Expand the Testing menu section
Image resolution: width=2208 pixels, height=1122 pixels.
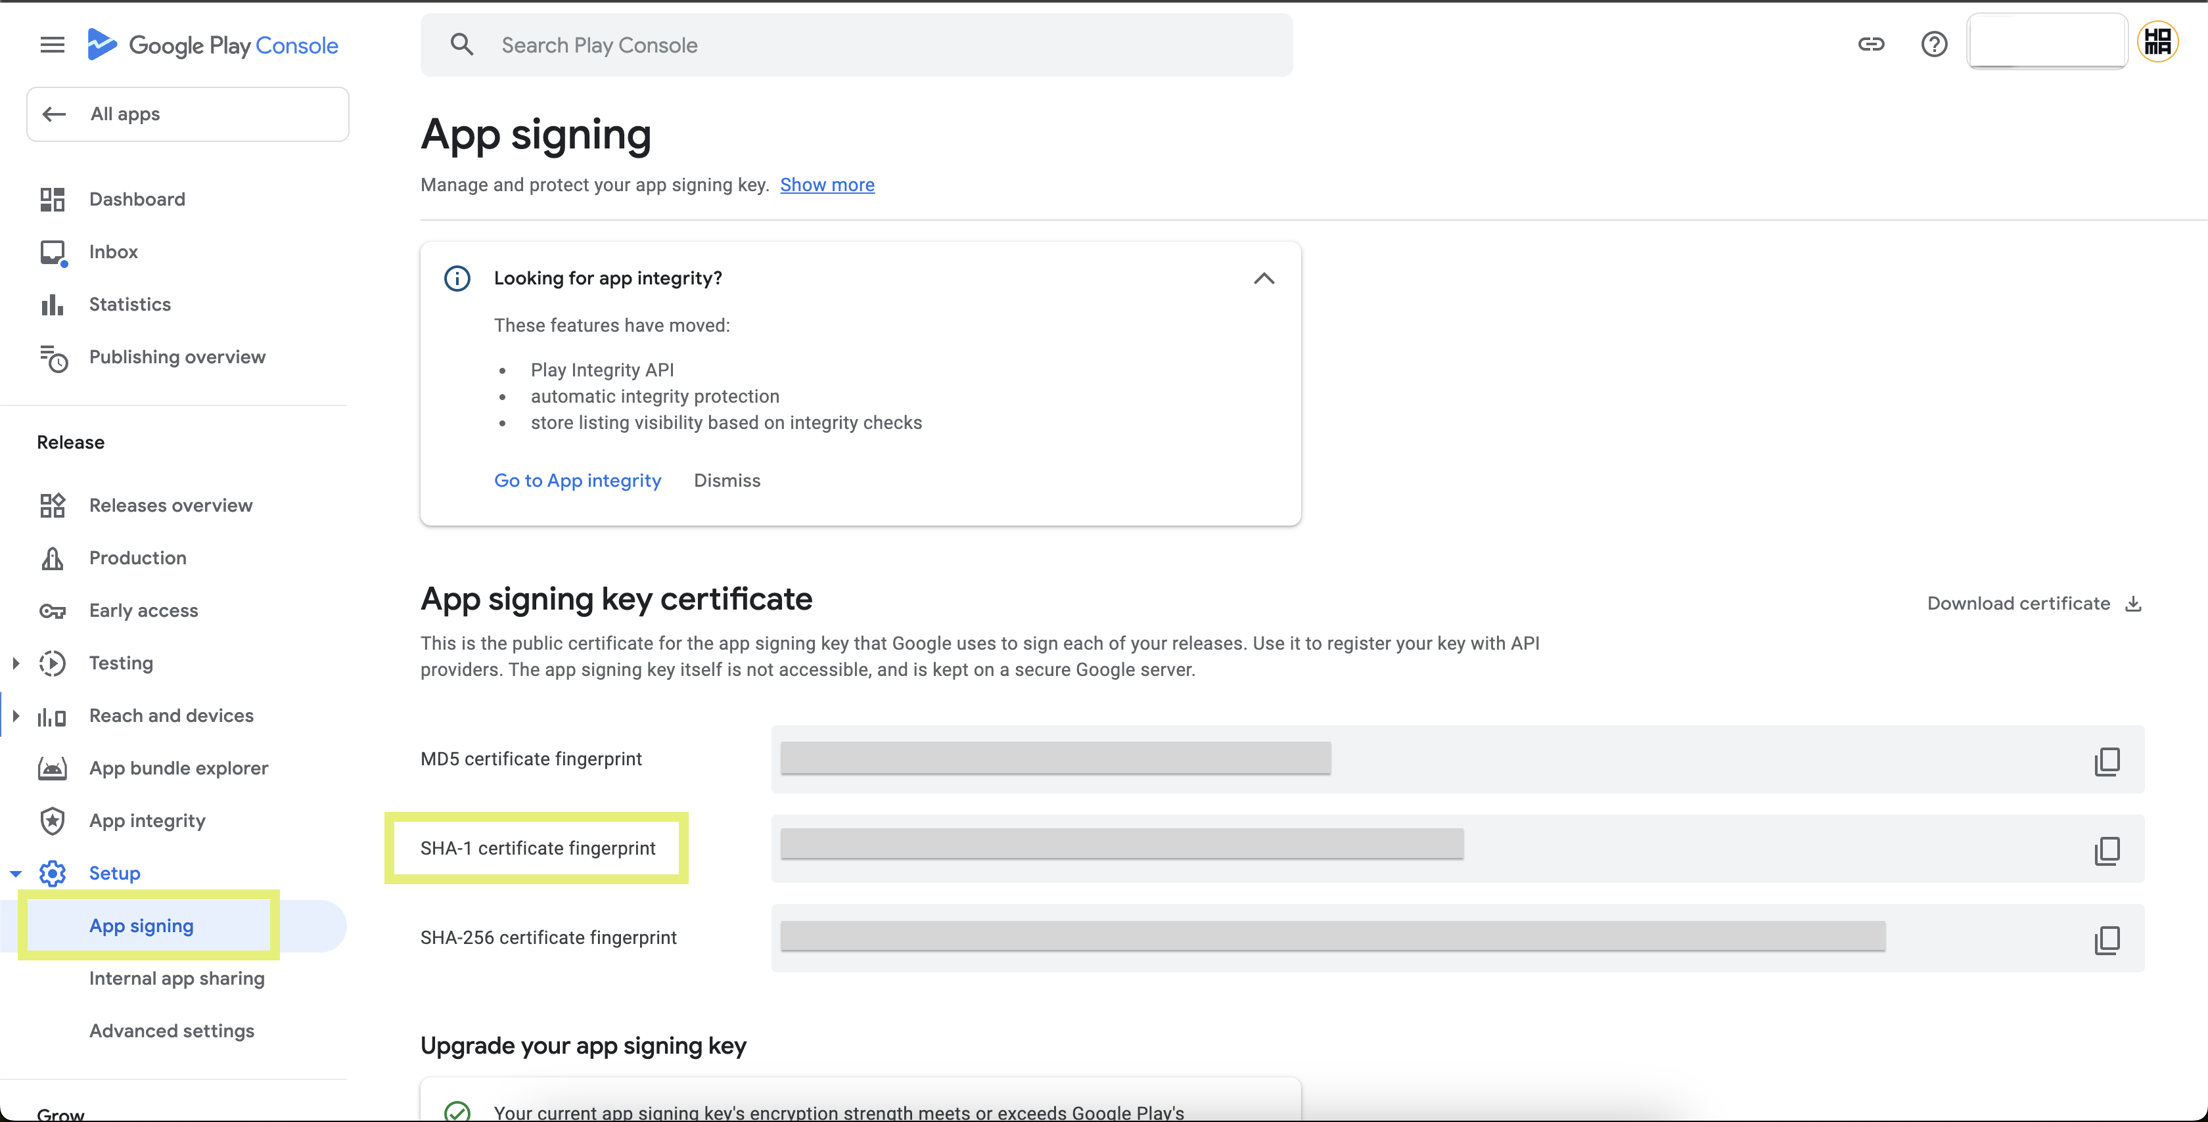pyautogui.click(x=15, y=663)
